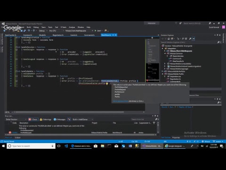Click the notifications flag icon in title bar

point(176,23)
